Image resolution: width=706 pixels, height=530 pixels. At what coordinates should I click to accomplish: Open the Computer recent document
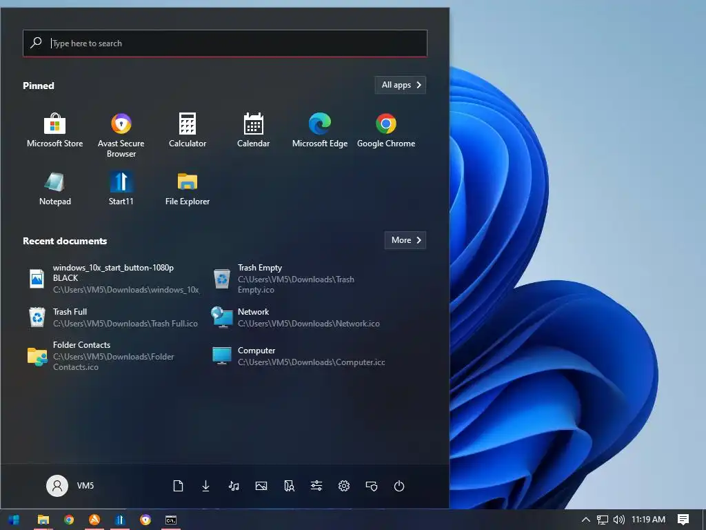pyautogui.click(x=299, y=355)
